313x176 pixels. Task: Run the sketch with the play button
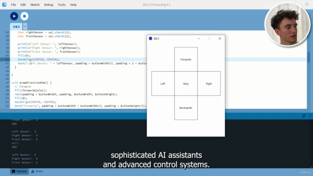(14, 16)
